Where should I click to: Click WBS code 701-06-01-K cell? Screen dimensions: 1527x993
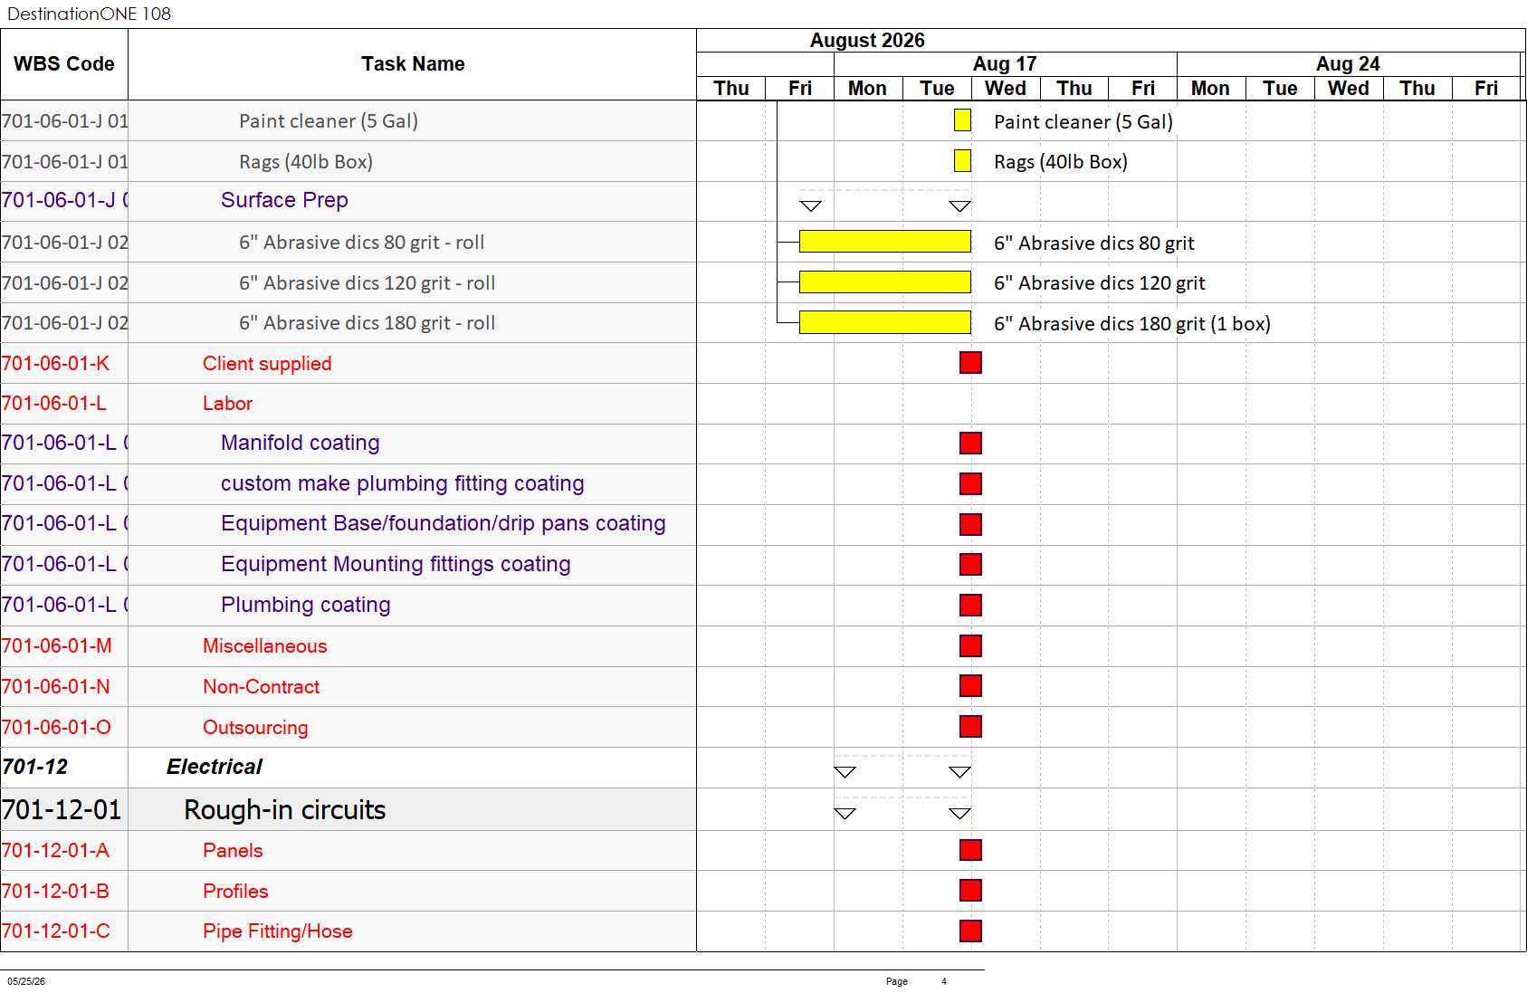64,363
